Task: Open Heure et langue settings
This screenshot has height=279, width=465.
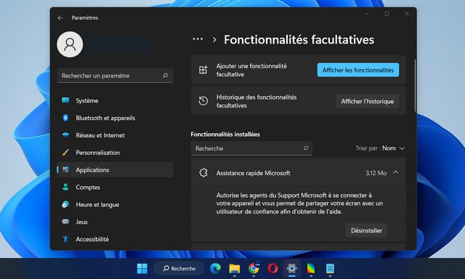Action: 115,204
